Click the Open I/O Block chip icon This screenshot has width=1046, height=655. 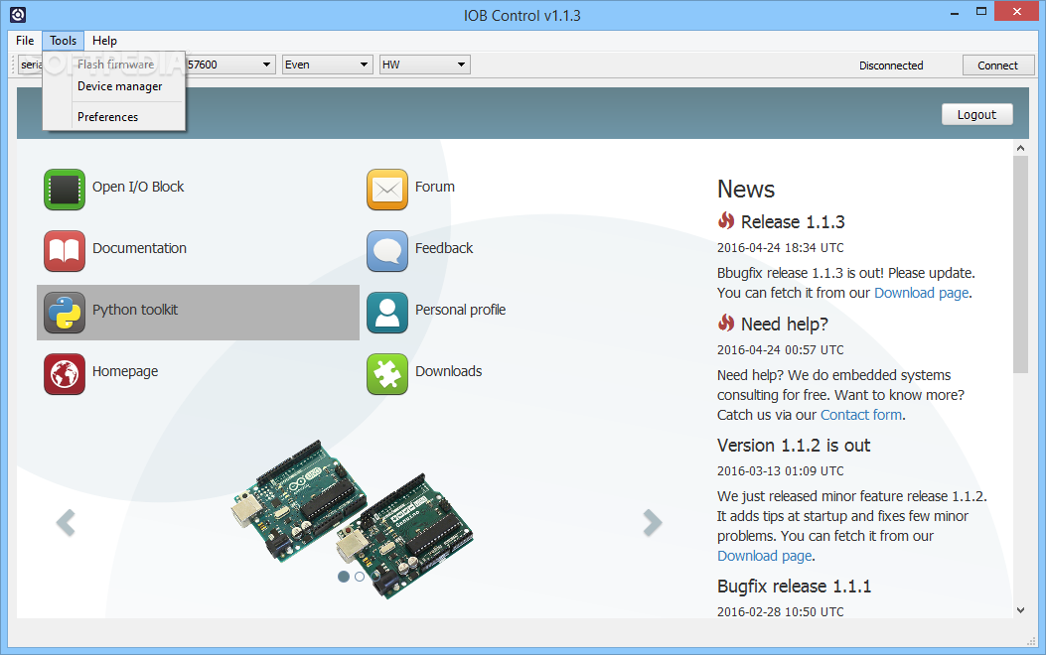point(65,190)
